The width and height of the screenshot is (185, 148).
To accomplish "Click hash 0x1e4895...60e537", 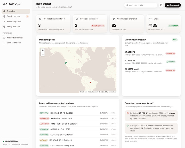I will pyautogui.click(x=108, y=124).
